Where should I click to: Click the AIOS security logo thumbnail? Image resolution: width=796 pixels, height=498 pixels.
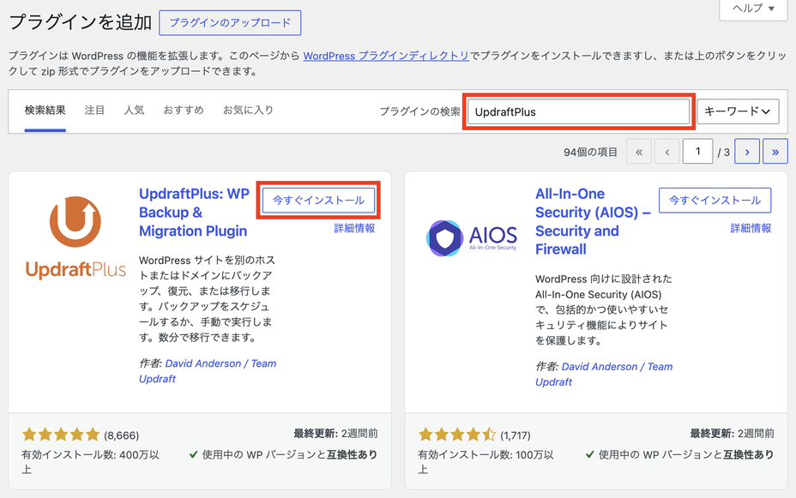pyautogui.click(x=472, y=237)
